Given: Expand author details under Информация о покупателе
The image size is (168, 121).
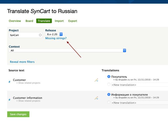Looking at the screenshot, I should (136, 98).
